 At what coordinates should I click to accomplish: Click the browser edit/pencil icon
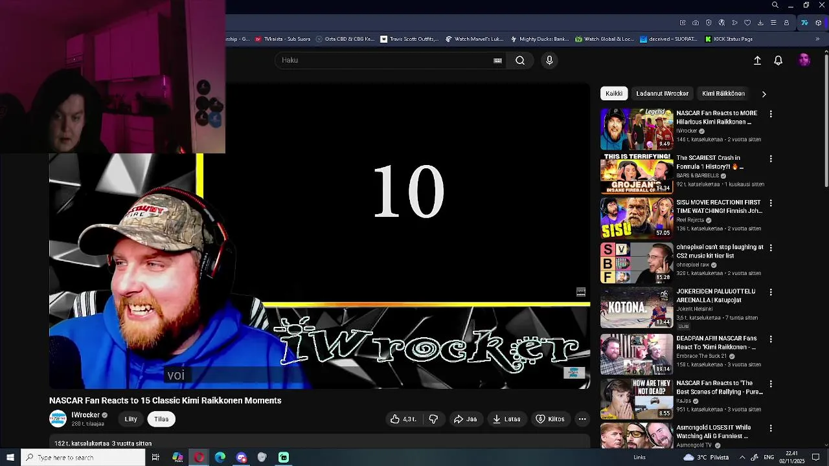(x=683, y=23)
